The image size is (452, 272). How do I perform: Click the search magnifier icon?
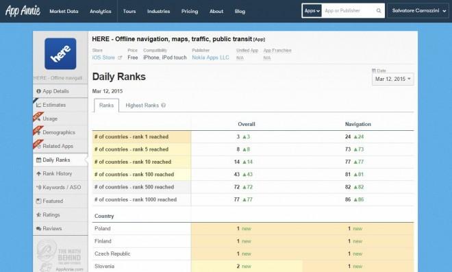tap(379, 11)
